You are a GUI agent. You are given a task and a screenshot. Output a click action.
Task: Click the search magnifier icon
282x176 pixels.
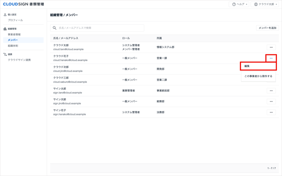coord(54,28)
